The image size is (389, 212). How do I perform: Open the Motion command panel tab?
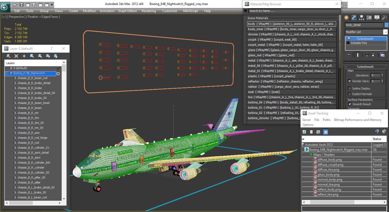click(369, 18)
